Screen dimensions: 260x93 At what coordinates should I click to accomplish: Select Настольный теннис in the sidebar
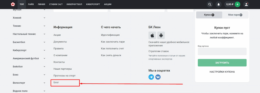[x=24, y=34]
